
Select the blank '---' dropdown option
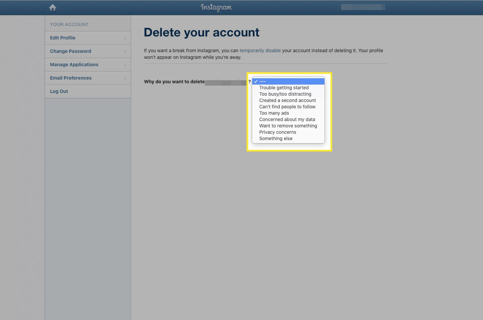(x=288, y=81)
